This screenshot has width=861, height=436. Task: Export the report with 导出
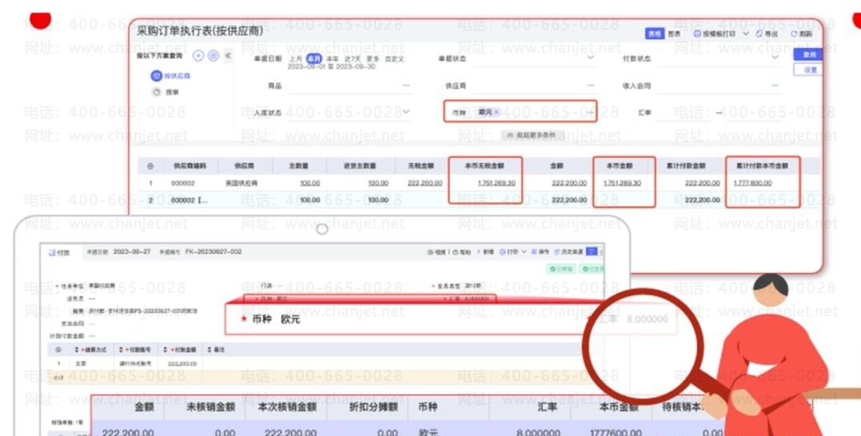(767, 34)
